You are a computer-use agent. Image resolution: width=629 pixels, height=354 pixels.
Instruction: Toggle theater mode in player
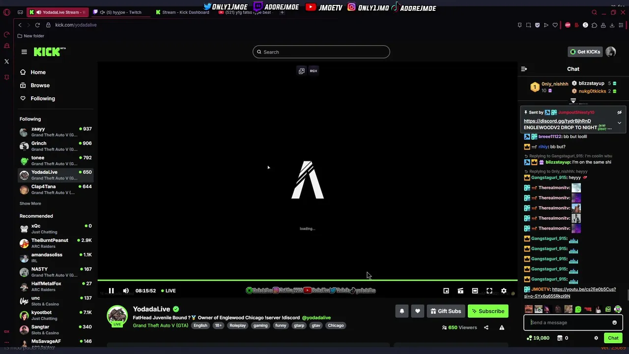(475, 291)
